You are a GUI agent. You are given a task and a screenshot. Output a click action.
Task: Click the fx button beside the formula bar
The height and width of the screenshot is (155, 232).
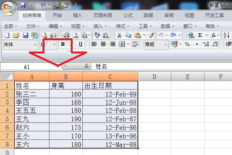[x=87, y=66]
